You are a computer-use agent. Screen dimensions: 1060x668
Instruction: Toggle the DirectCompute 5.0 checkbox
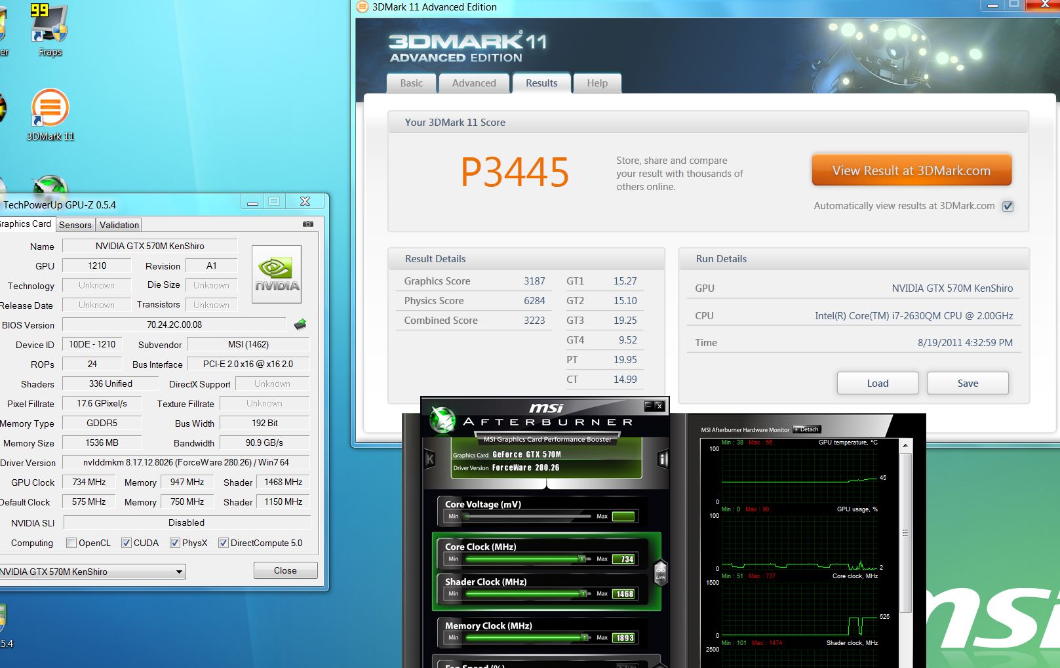point(224,543)
